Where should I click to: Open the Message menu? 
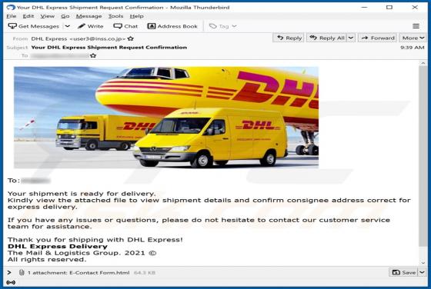[89, 16]
